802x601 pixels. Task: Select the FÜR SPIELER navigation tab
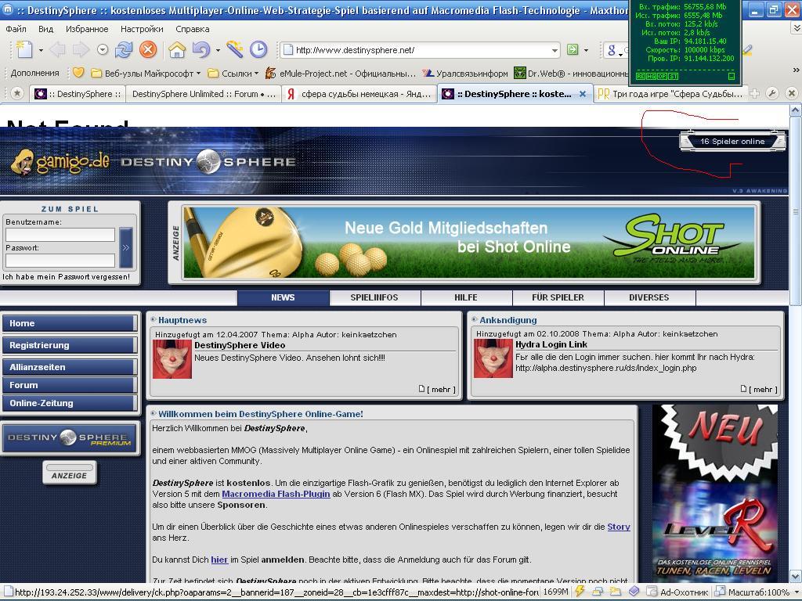click(558, 297)
